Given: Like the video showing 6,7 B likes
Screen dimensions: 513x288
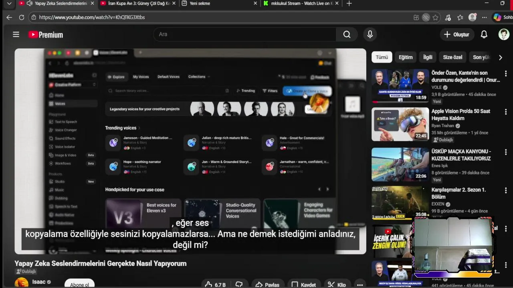Looking at the screenshot, I should coord(215,284).
